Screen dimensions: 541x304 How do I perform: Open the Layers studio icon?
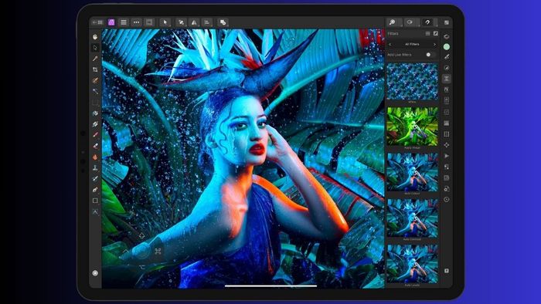pos(447,36)
